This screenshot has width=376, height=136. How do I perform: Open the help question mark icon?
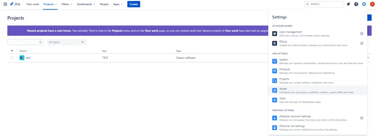[356, 4]
